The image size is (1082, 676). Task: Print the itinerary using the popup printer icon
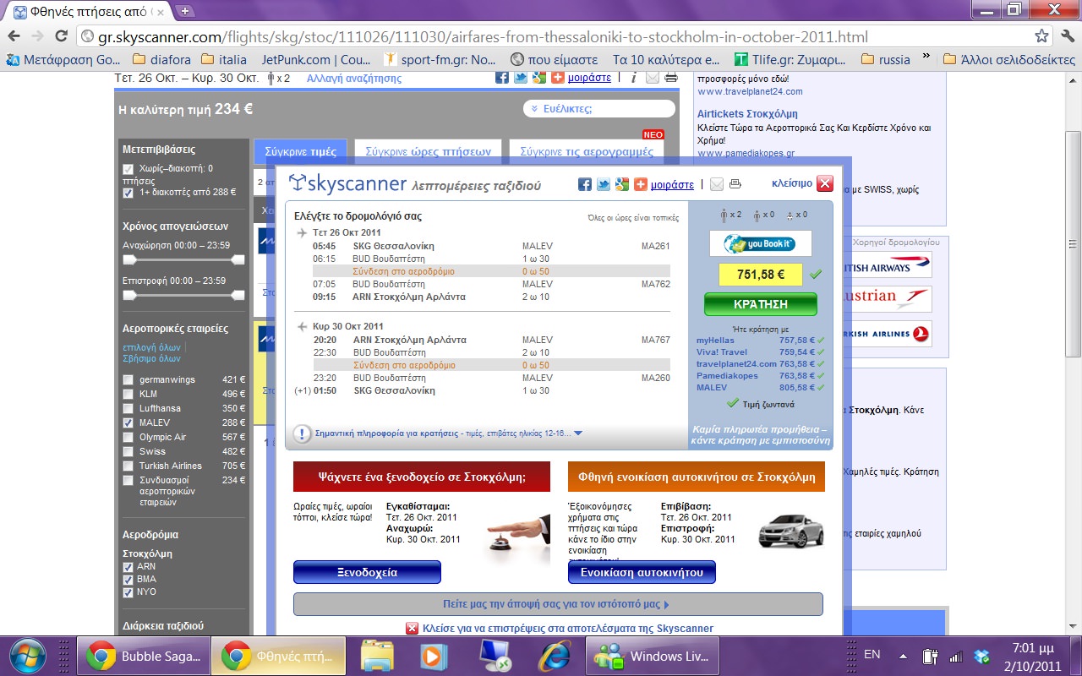pyautogui.click(x=735, y=184)
